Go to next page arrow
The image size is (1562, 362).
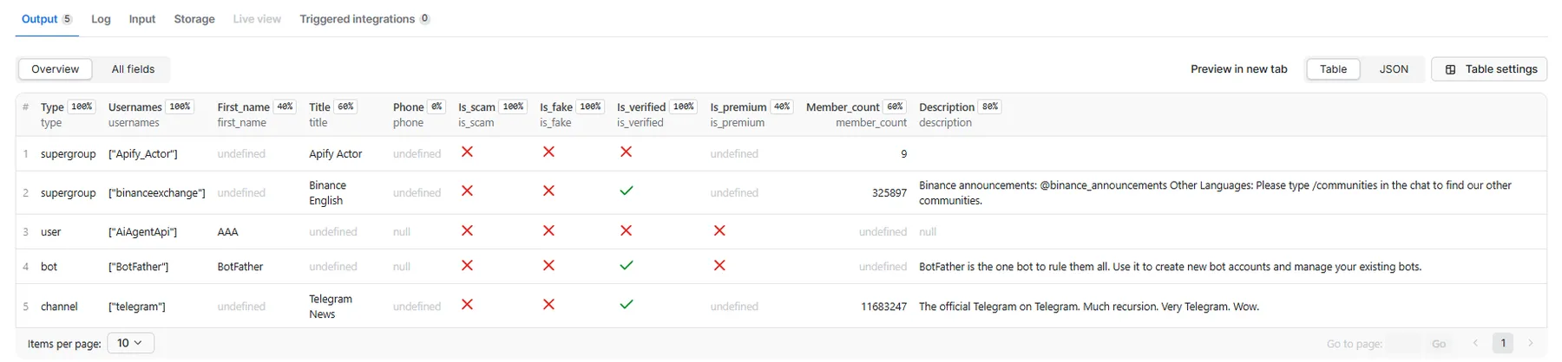coord(1531,343)
